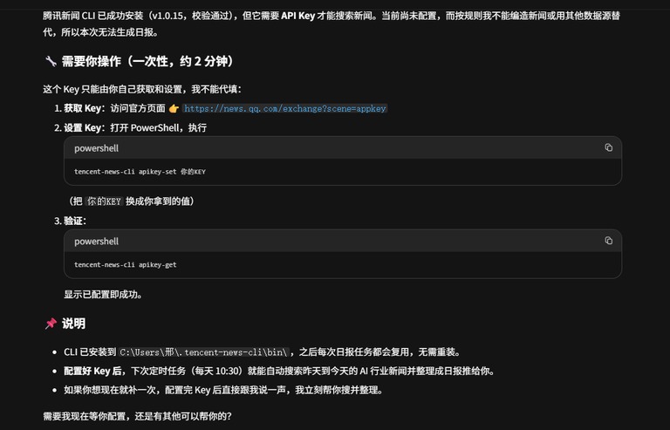Click the '说明' section heading
670x430 pixels.
click(73, 324)
